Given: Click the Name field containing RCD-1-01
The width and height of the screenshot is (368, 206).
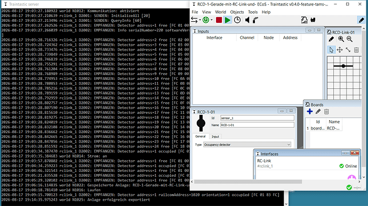Looking at the screenshot, I should coord(257,125).
